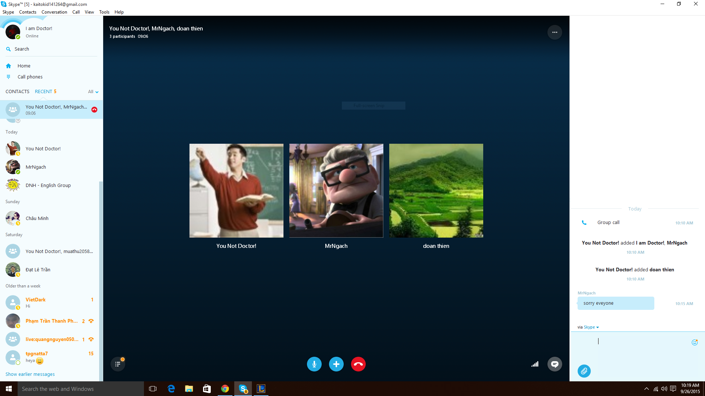Open Phạm Trần Thanh Ph... conversation
This screenshot has width=705, height=396.
[51, 321]
